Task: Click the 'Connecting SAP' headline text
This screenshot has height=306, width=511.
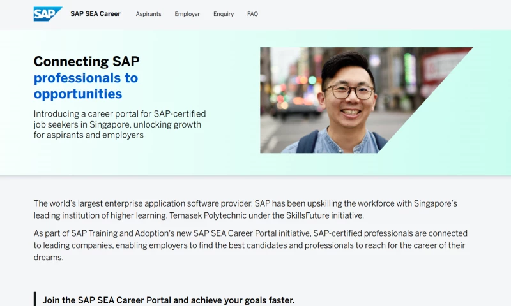Action: [x=87, y=61]
